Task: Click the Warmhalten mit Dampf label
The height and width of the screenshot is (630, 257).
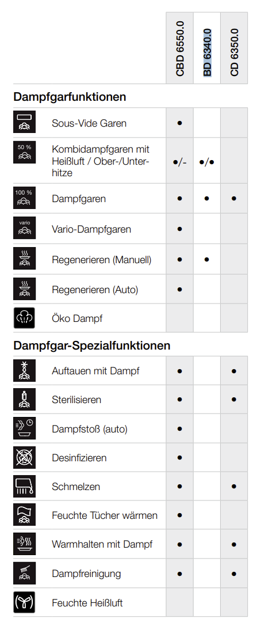Action: click(102, 544)
